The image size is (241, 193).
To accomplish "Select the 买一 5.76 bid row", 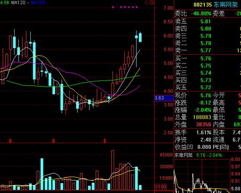I will point(208,58).
